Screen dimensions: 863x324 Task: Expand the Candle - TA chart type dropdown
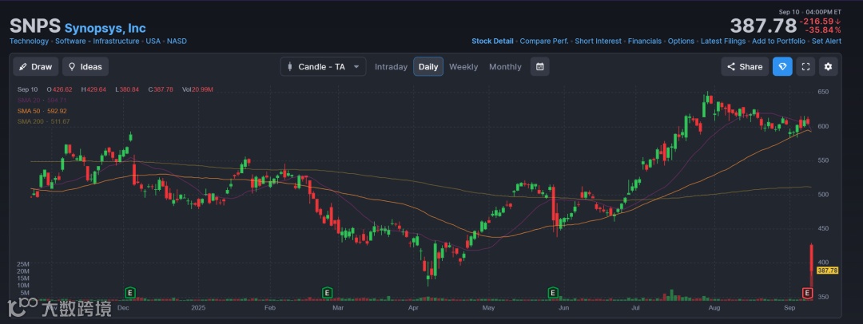(323, 66)
